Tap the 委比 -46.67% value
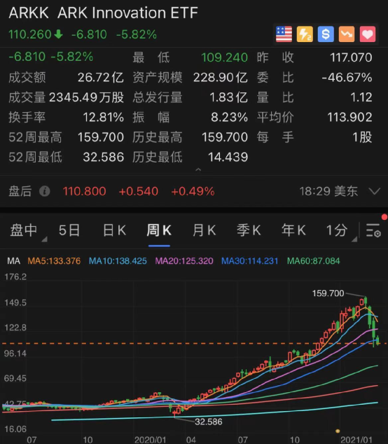The width and height of the screenshot is (388, 444). 347,78
